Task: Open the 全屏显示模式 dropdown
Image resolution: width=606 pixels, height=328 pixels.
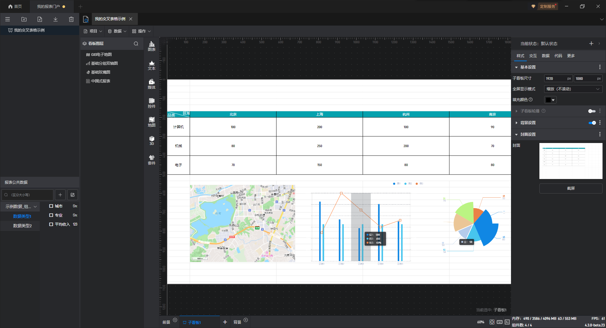Action: [x=573, y=89]
